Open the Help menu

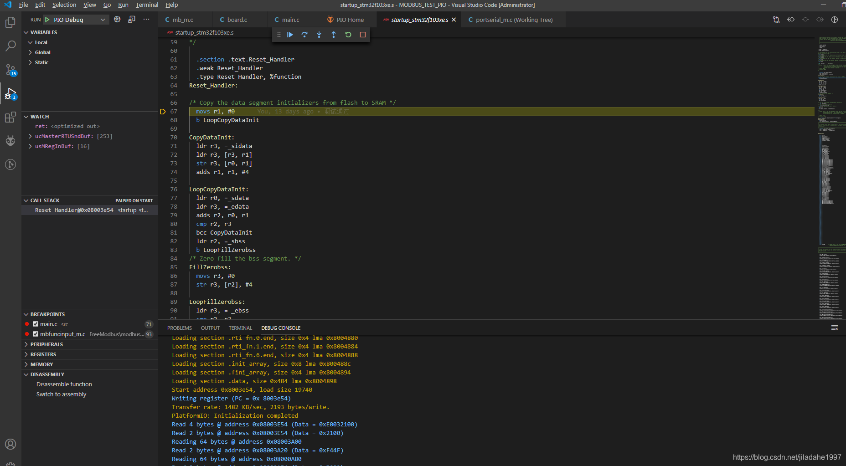(172, 5)
